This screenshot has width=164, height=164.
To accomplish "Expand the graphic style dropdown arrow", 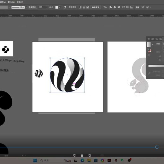I will tap(60, 7).
